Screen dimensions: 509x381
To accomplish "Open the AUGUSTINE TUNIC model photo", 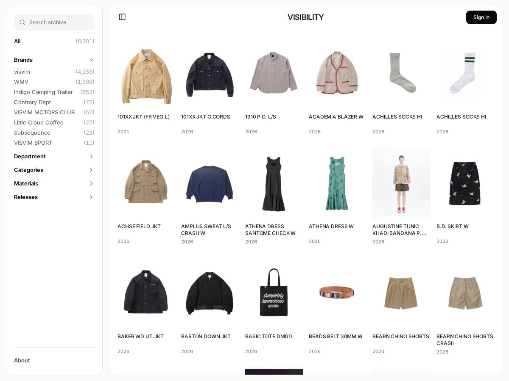I will tap(401, 183).
